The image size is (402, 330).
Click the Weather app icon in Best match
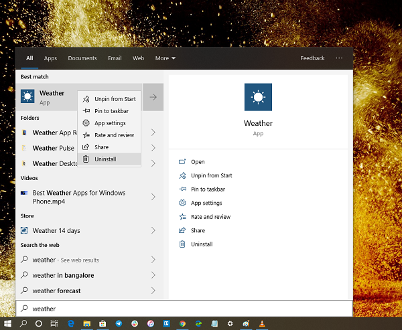pos(27,98)
